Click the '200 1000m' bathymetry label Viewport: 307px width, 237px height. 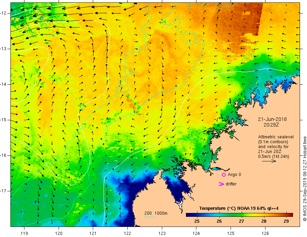[156, 213]
